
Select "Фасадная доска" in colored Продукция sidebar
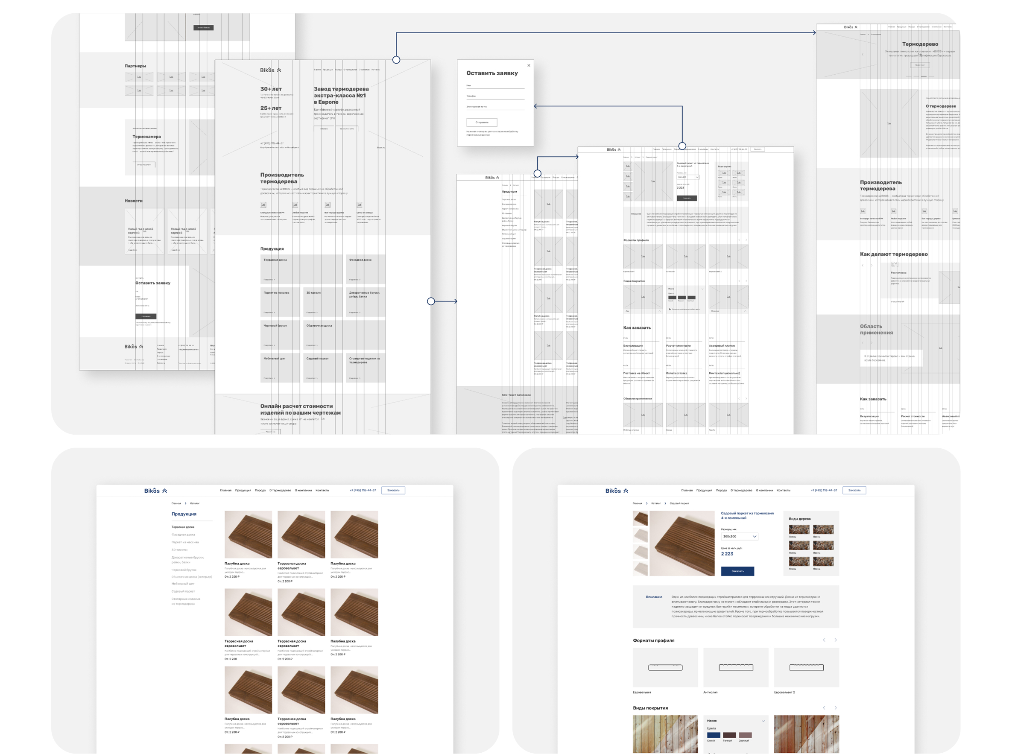pyautogui.click(x=183, y=535)
